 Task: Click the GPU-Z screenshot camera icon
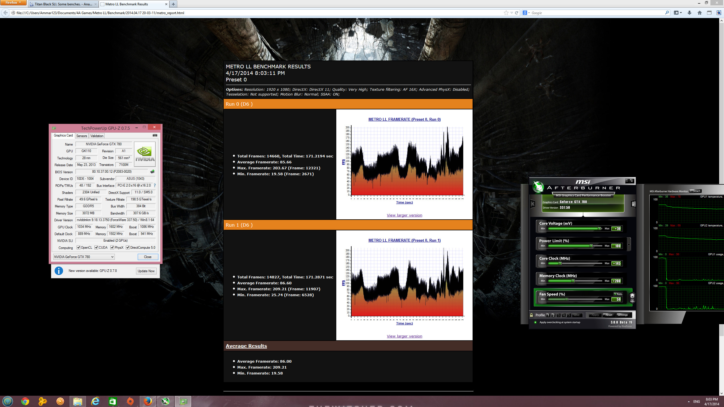tap(155, 135)
